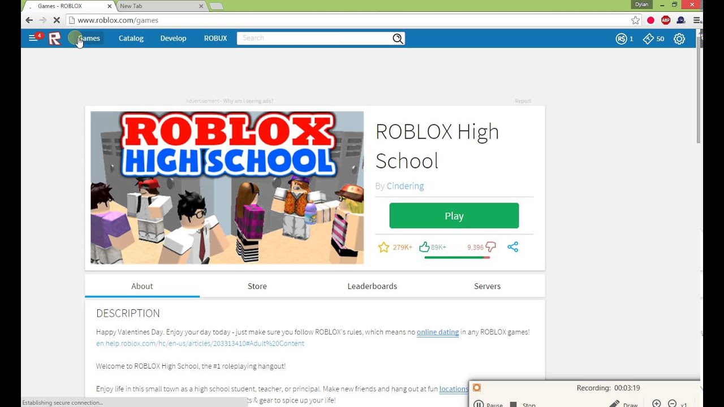Stop loading the page

(57, 20)
